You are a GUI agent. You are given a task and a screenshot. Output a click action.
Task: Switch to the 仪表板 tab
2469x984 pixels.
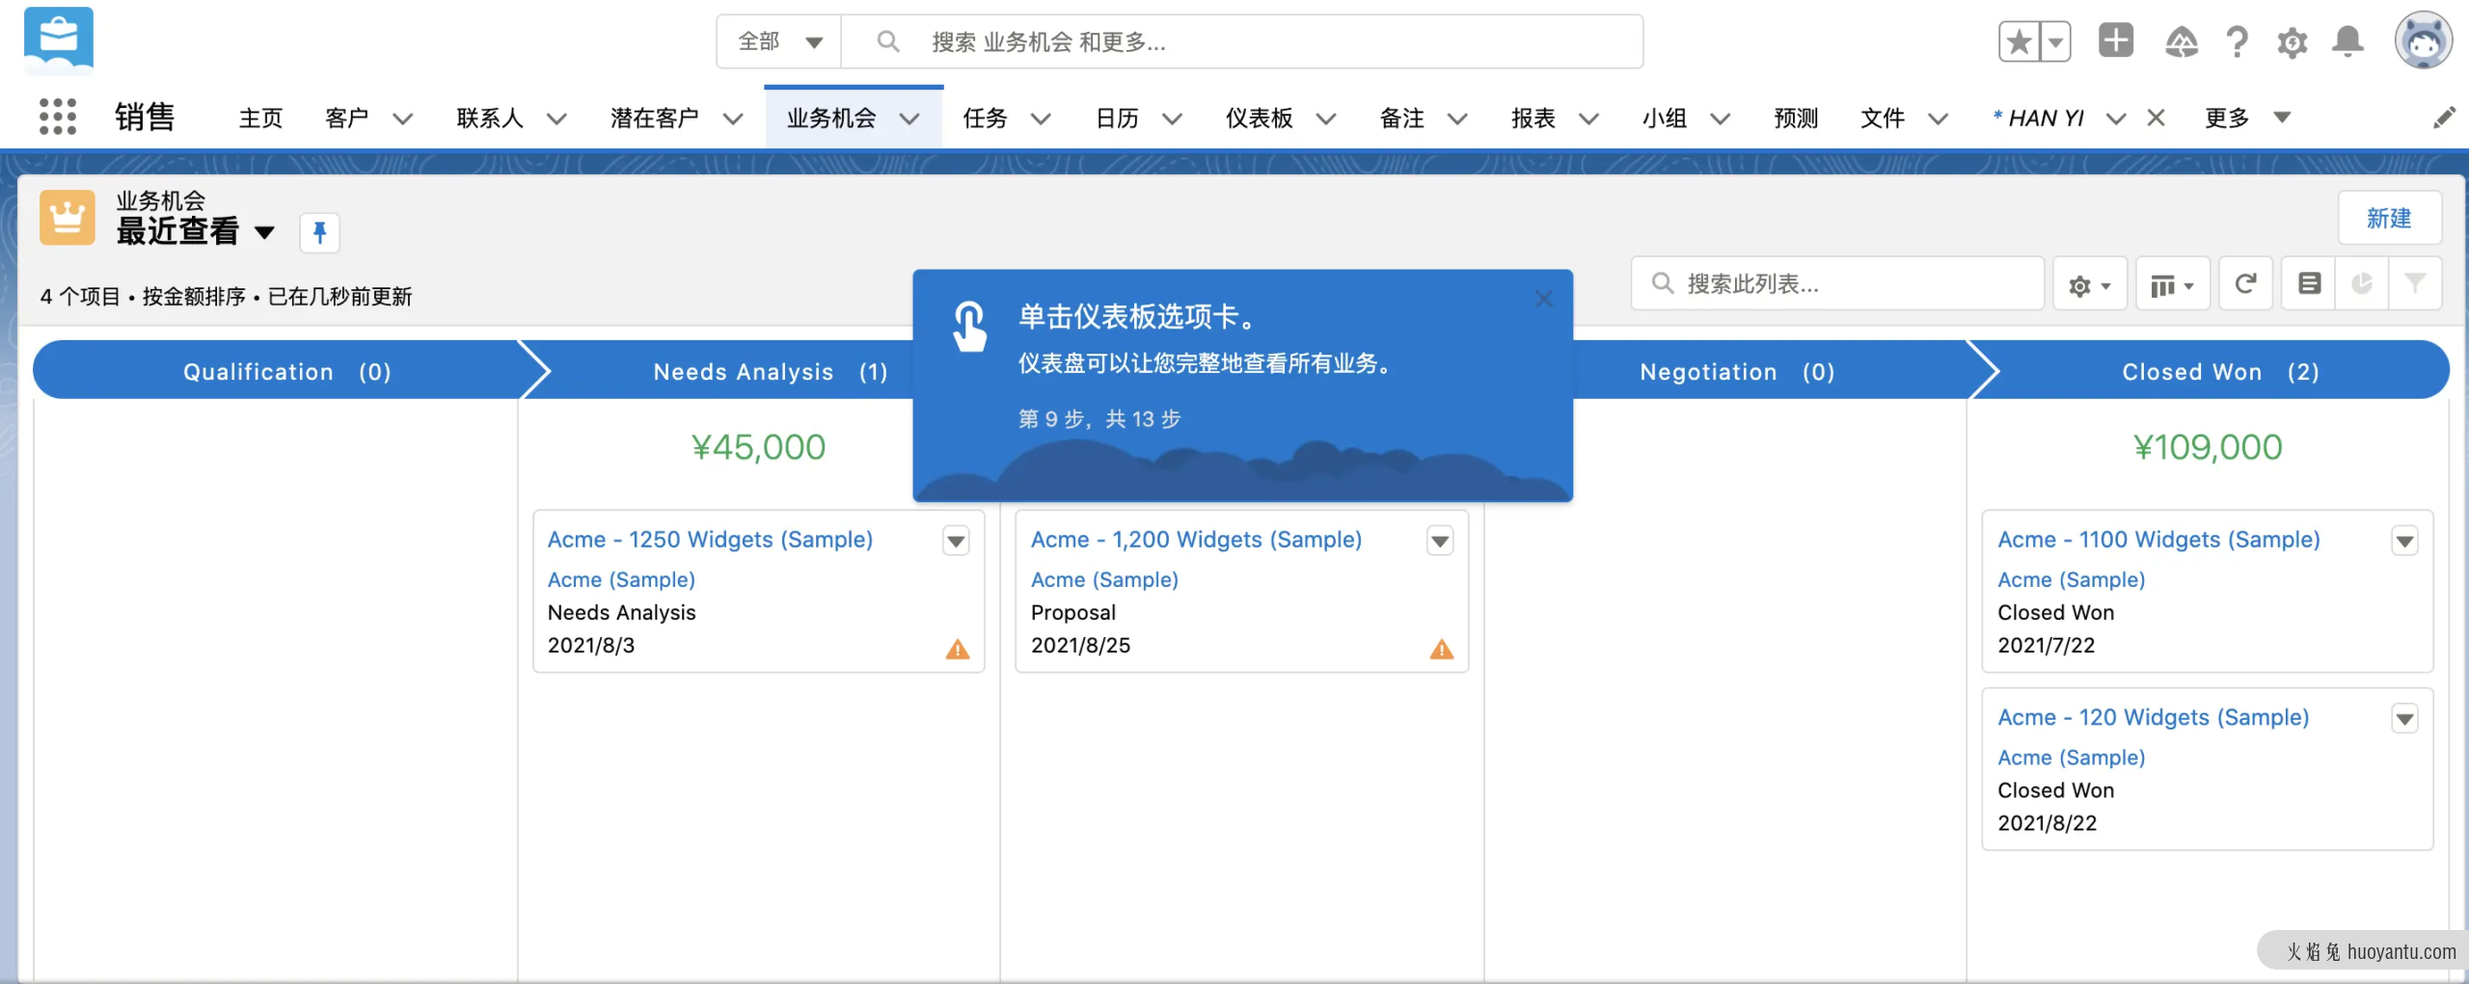click(1259, 118)
